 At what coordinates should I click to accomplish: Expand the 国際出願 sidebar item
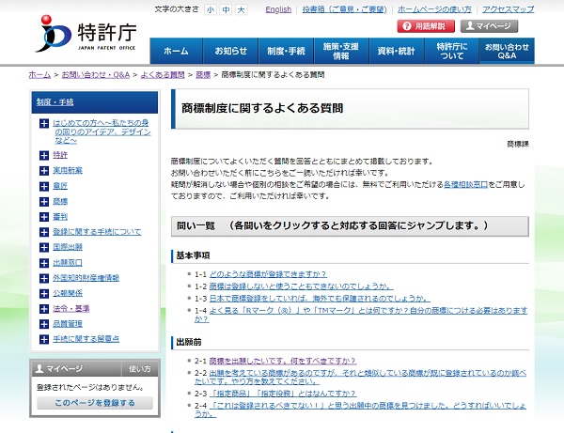click(44, 247)
